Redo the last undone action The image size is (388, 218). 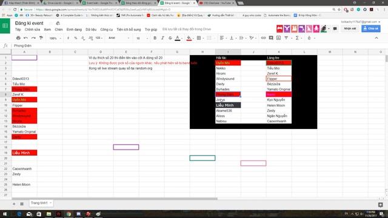pyautogui.click(x=33, y=38)
